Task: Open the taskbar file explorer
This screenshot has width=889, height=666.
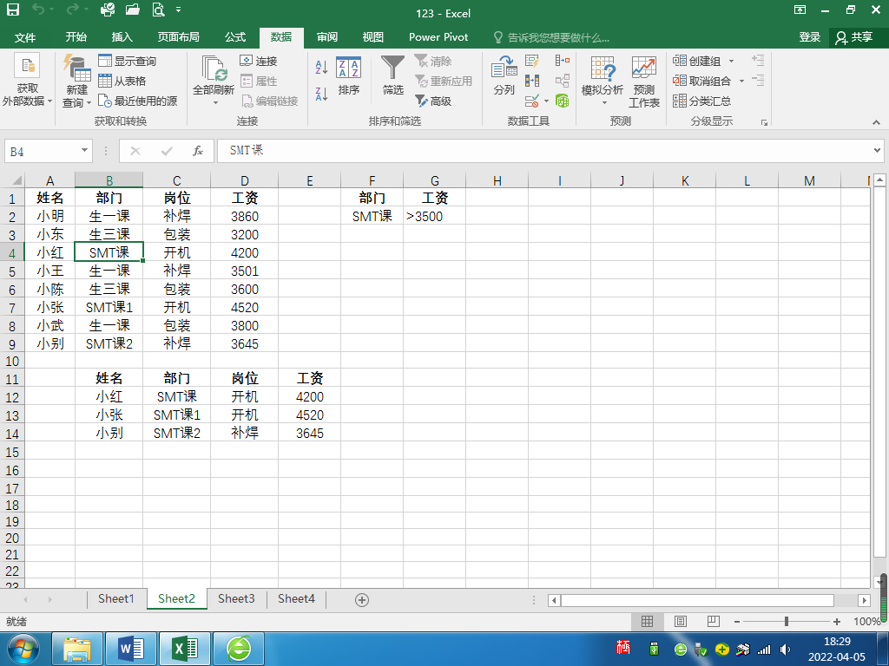Action: point(77,649)
